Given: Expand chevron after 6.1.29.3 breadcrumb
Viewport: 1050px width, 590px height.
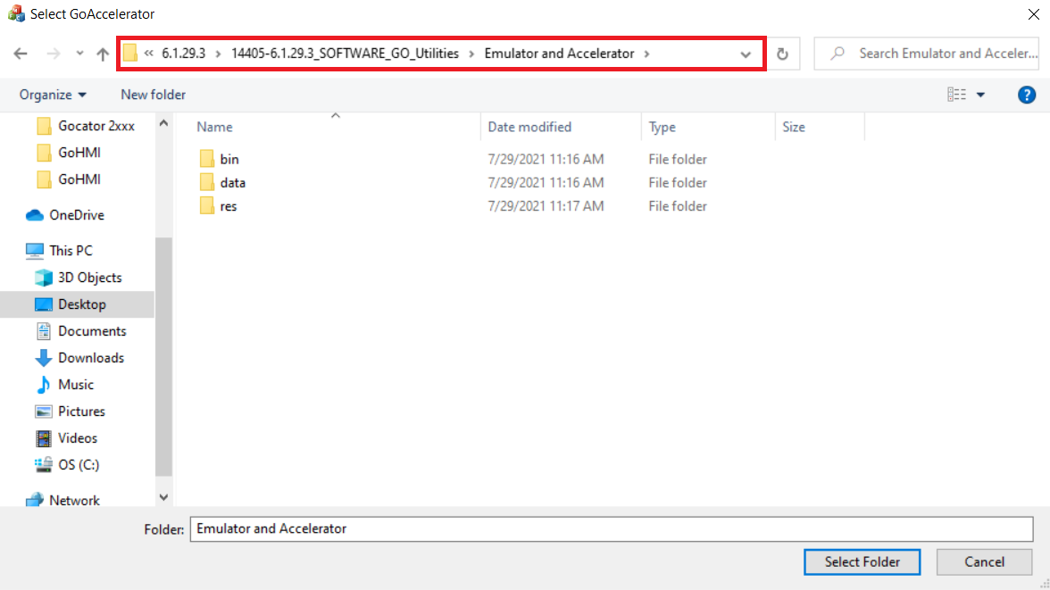Looking at the screenshot, I should [x=218, y=54].
